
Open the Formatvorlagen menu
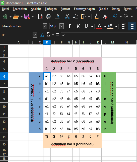(x=84, y=9)
